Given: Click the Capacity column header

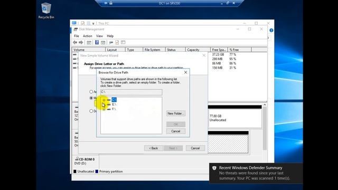Looking at the screenshot, I should [x=198, y=50].
